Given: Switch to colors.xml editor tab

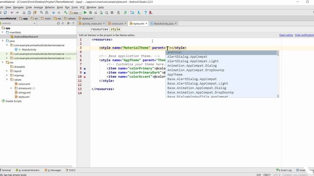Looking at the screenshot, I should tap(117, 23).
